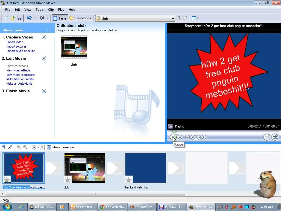
Task: Open the Play menu
Action: (61, 10)
